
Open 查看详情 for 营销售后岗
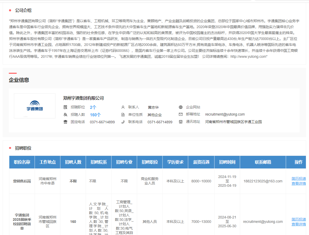pyautogui.click(x=299, y=183)
